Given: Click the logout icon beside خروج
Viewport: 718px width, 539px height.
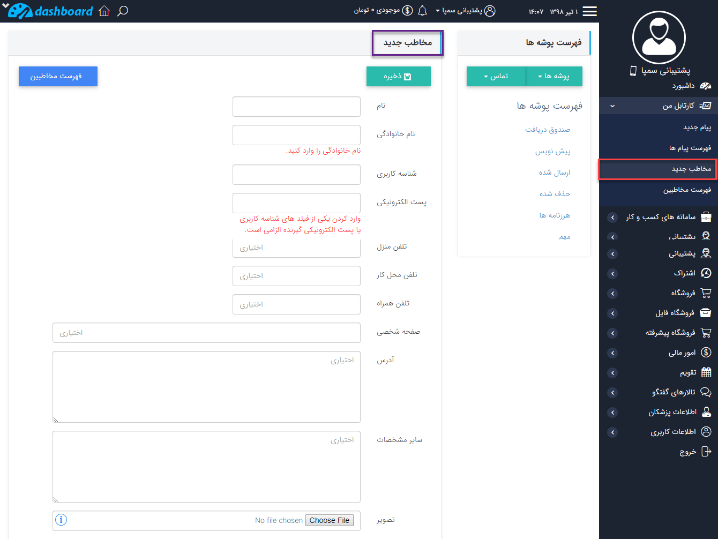Looking at the screenshot, I should [706, 451].
